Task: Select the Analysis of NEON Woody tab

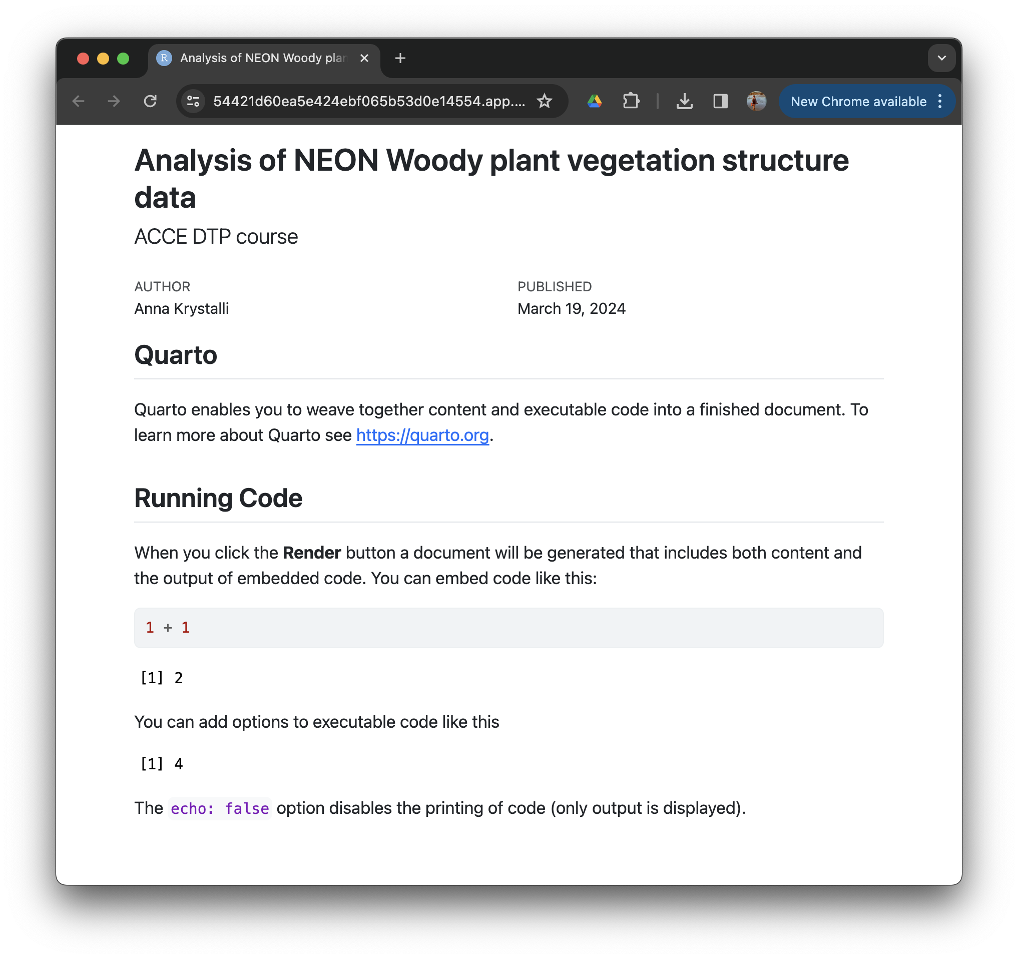Action: 264,59
